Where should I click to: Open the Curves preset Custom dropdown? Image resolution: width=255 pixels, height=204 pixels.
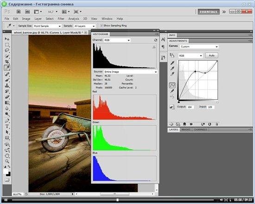click(x=199, y=46)
